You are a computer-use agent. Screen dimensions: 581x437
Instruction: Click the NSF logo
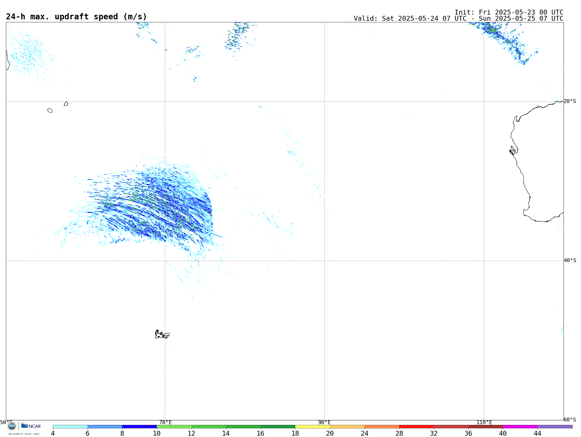pyautogui.click(x=12, y=426)
